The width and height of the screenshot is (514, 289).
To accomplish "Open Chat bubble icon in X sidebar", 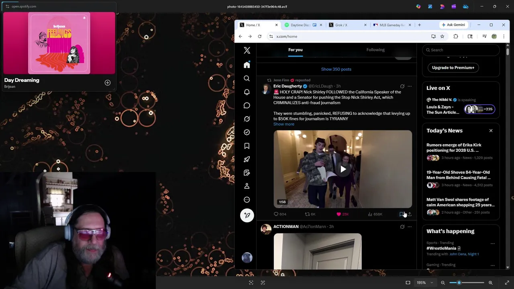I will pos(247,105).
